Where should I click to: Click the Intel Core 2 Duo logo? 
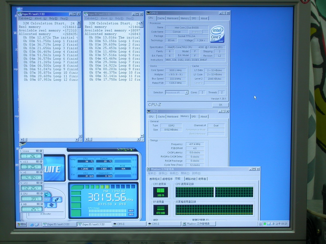(217, 34)
